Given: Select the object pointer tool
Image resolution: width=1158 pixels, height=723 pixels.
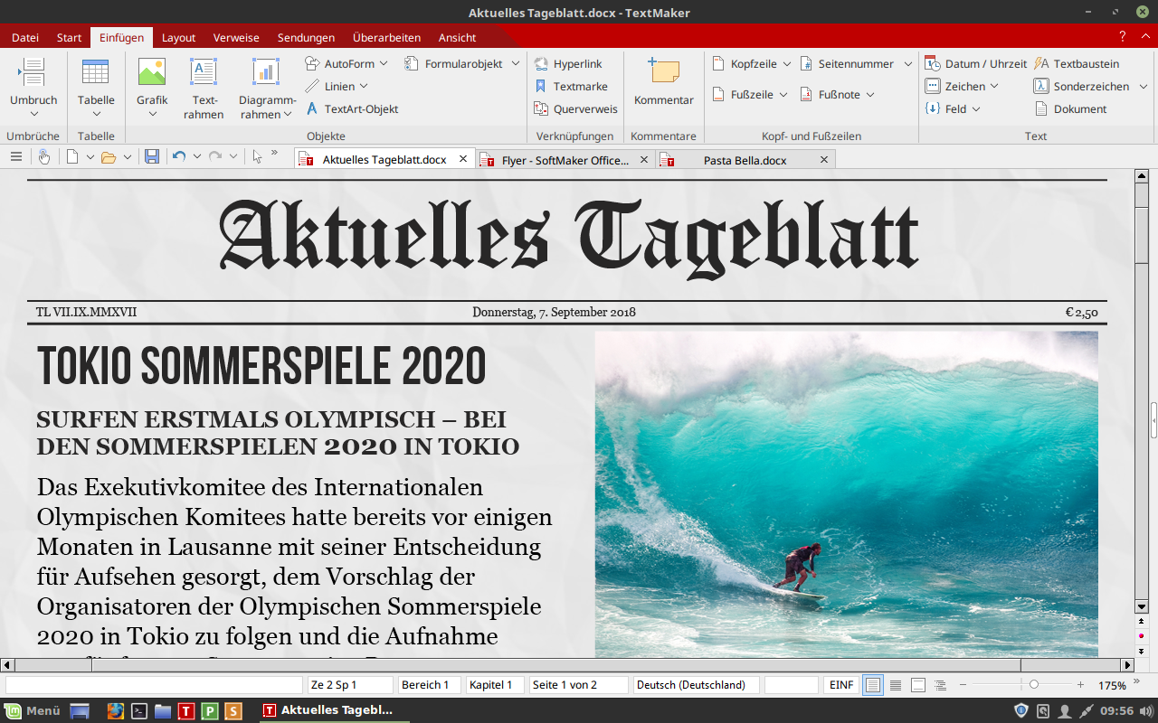Looking at the screenshot, I should pyautogui.click(x=257, y=157).
